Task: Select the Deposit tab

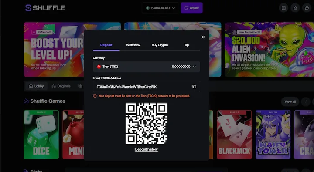Action: click(x=106, y=45)
